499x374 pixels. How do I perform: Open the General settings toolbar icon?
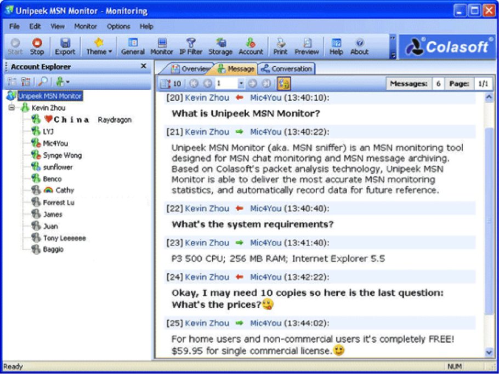pos(133,47)
